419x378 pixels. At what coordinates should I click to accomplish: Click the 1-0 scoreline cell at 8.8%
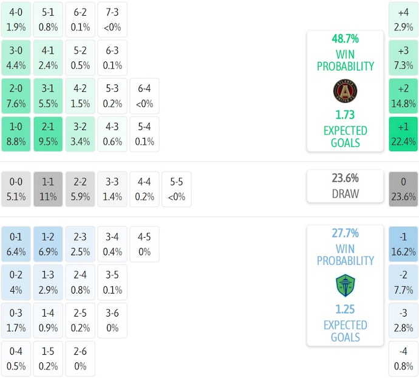coord(16,134)
